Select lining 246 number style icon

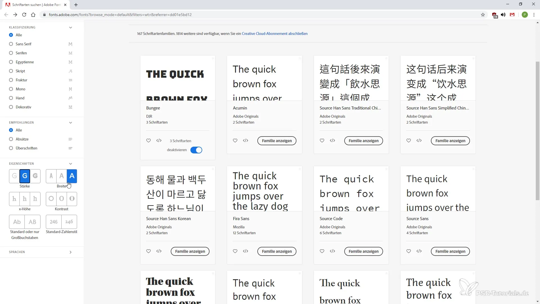pos(54,222)
